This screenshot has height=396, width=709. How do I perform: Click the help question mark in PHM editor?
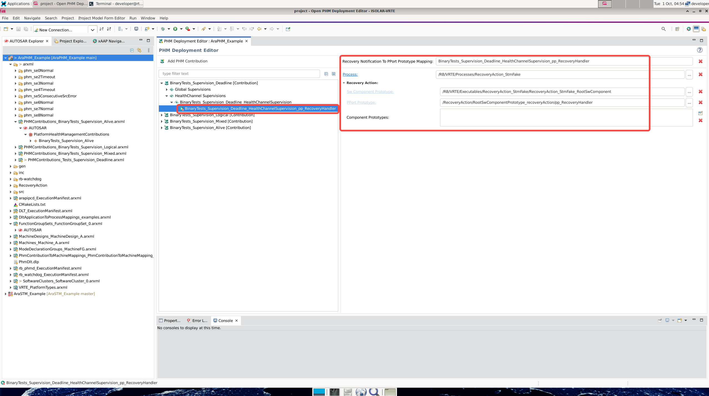(x=700, y=50)
